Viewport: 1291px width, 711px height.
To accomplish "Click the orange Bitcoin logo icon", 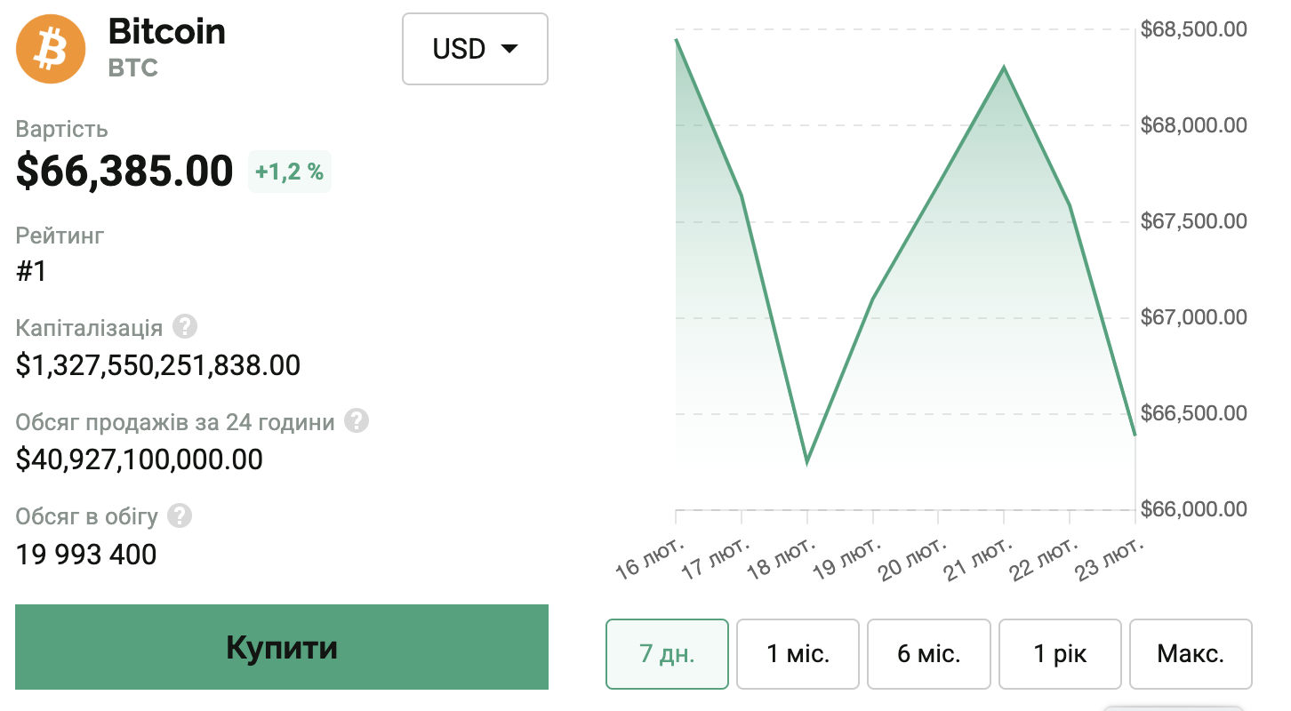I will click(51, 49).
